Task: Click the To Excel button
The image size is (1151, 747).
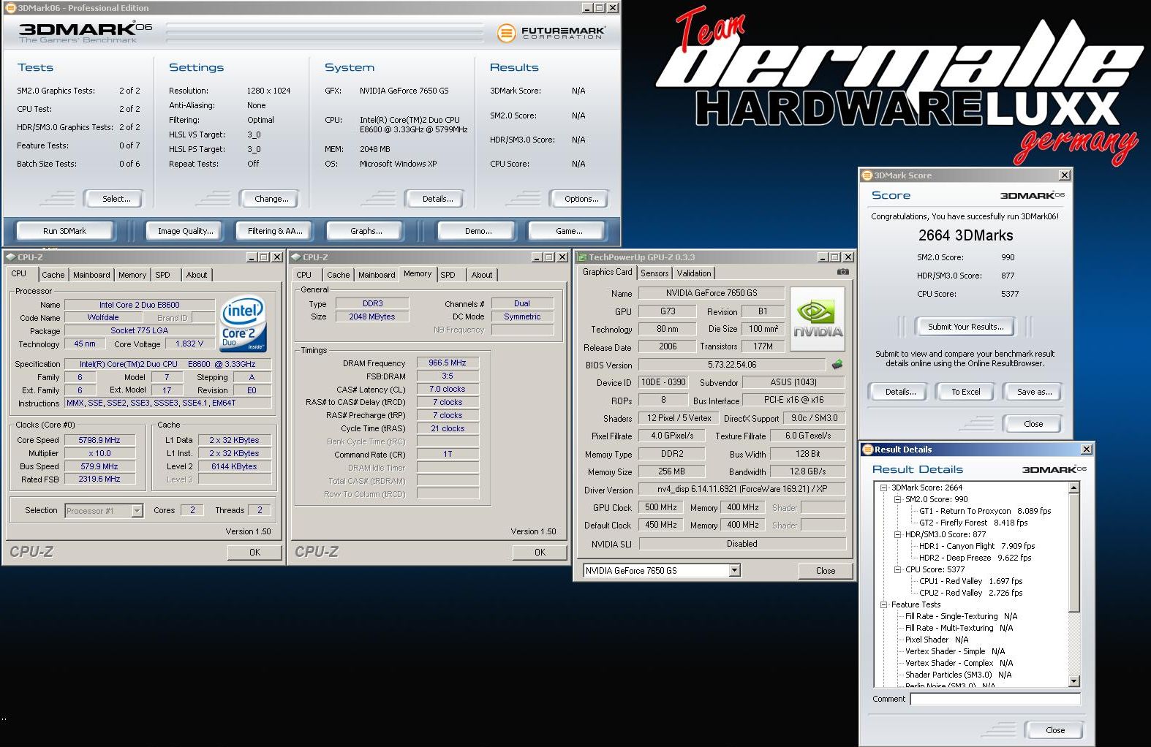Action: pyautogui.click(x=966, y=392)
